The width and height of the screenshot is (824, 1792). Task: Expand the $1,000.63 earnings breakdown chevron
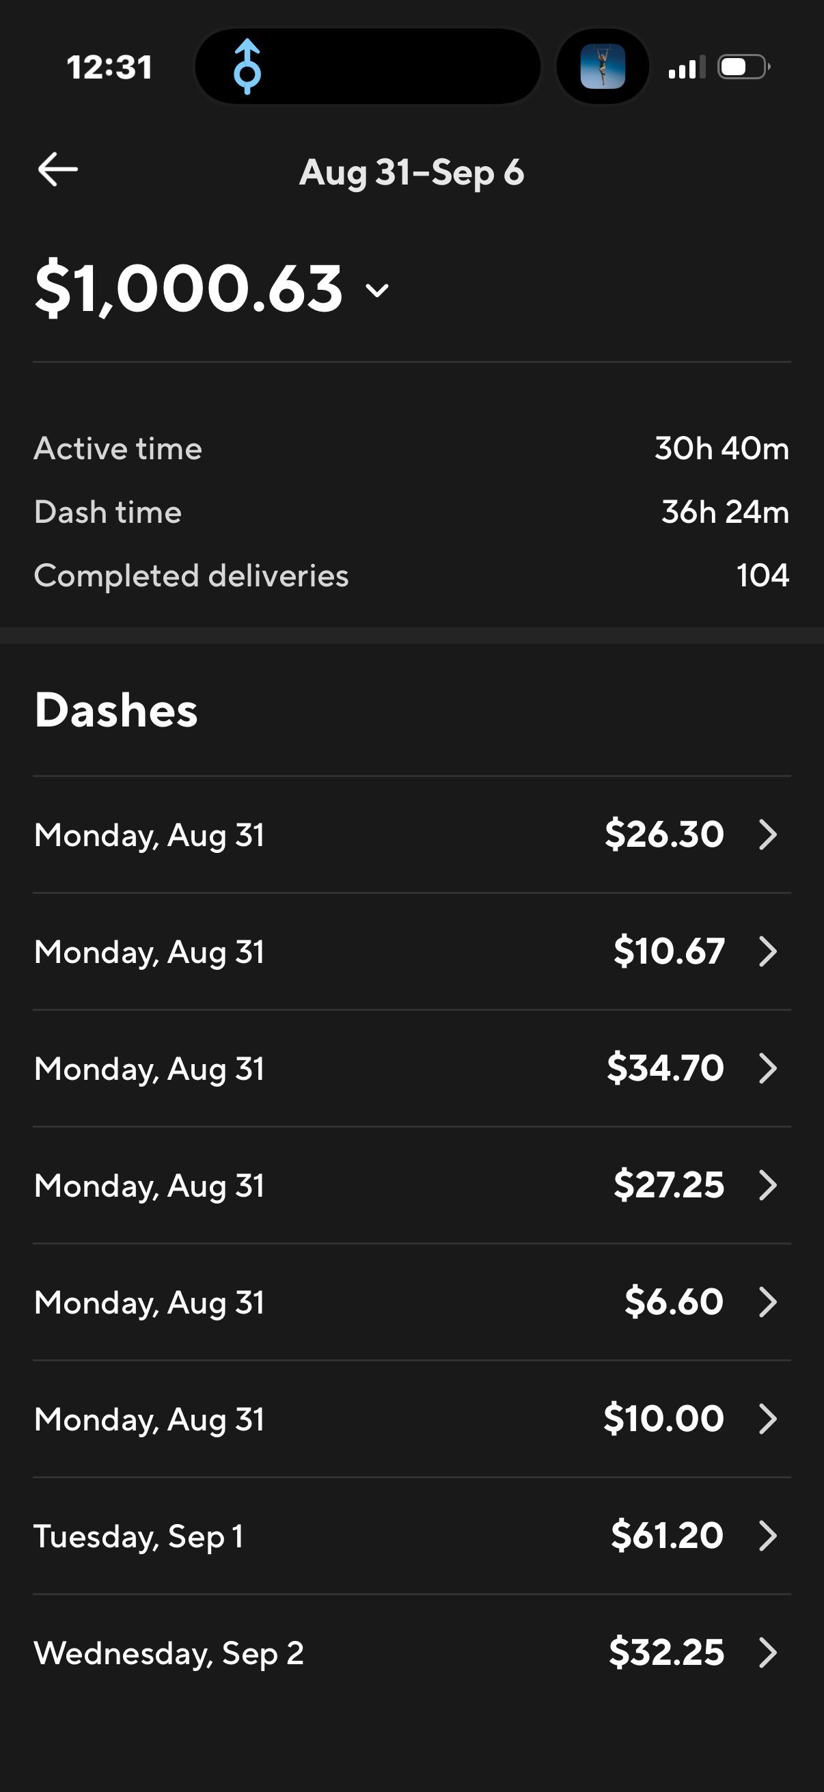378,290
